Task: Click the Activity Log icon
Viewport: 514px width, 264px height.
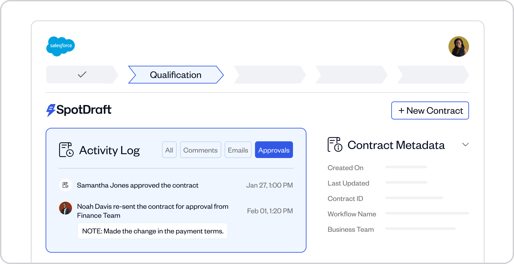Action: click(x=66, y=150)
